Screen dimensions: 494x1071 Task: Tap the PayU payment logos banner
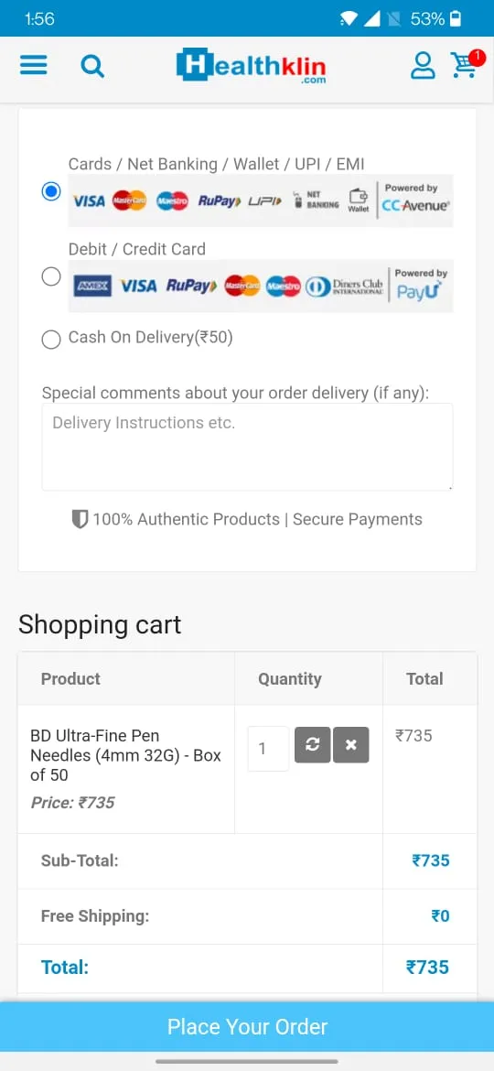260,286
